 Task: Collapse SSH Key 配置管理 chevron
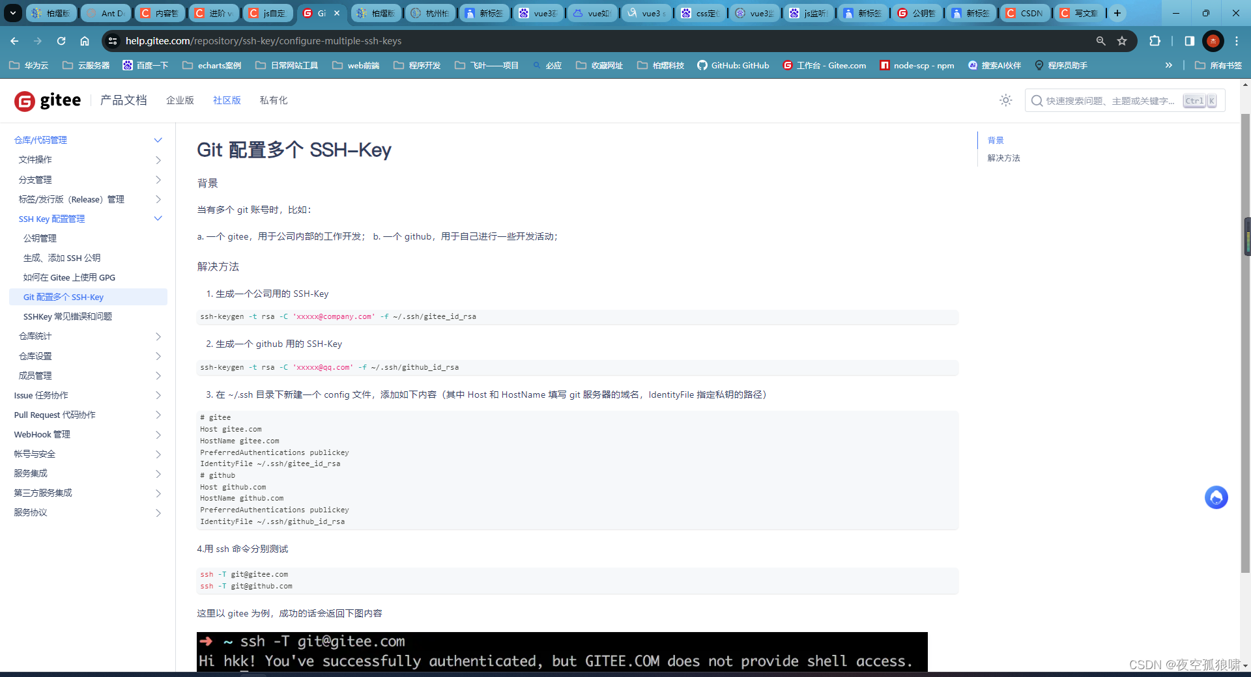pyautogui.click(x=158, y=219)
